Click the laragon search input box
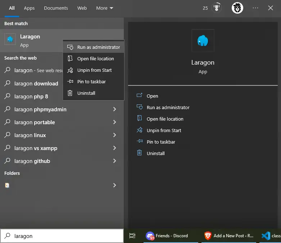The width and height of the screenshot is (281, 243). point(65,236)
